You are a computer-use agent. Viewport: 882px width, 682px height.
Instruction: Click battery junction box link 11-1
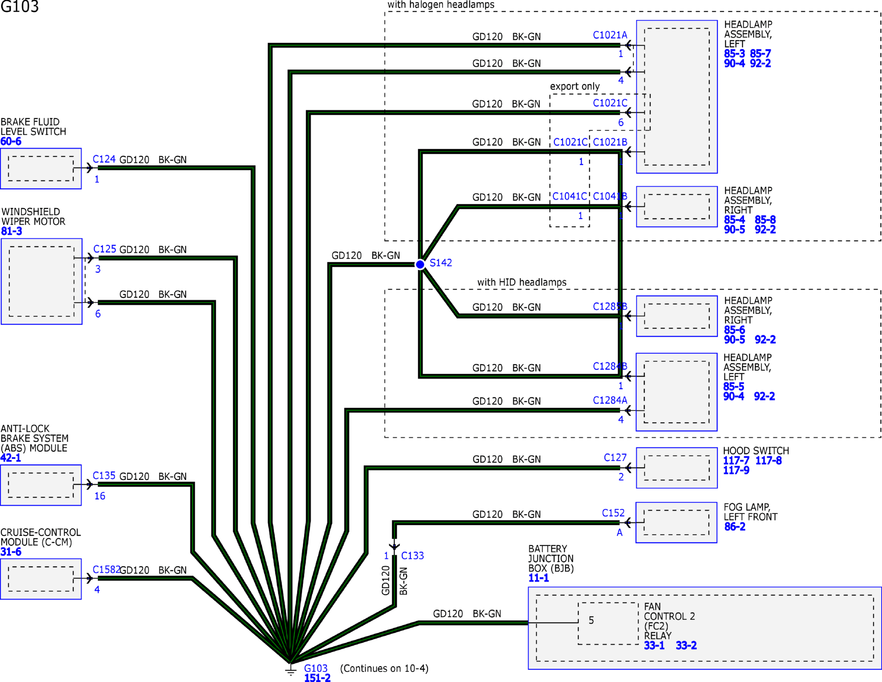[538, 578]
